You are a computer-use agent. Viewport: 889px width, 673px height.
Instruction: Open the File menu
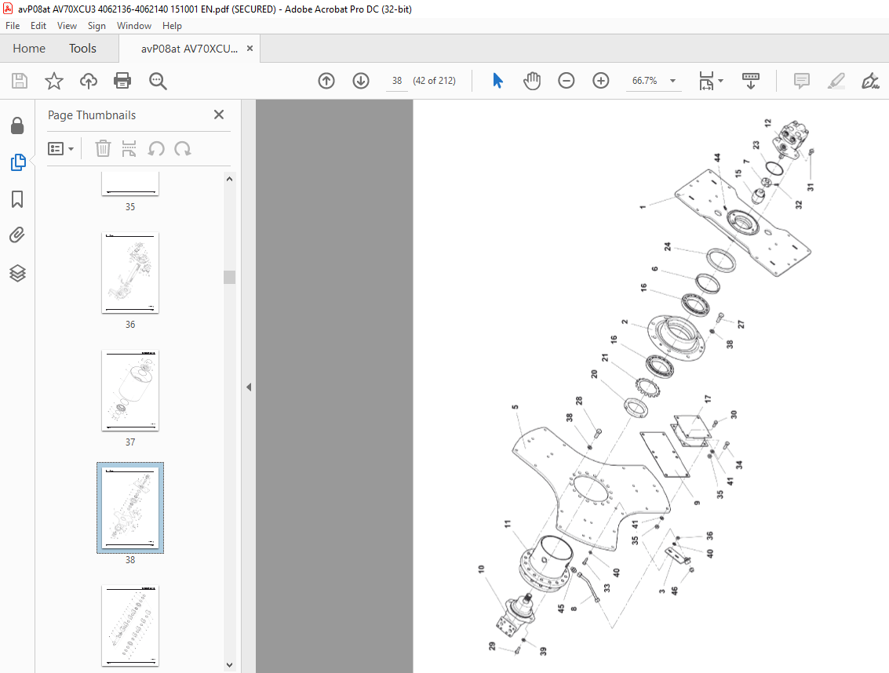click(x=13, y=26)
